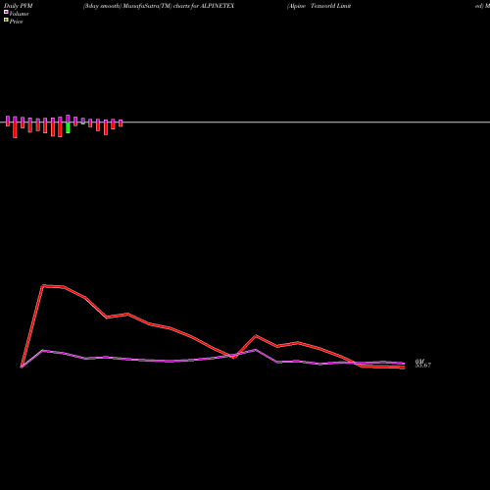Click the MunafaSutra charts for ALPINETEX heading

coord(159,6)
